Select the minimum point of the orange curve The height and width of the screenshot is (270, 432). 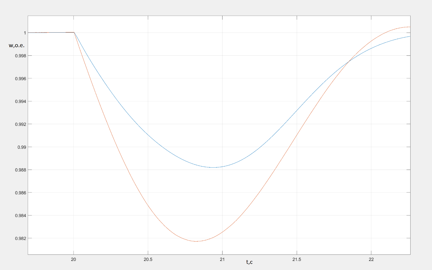pos(196,241)
